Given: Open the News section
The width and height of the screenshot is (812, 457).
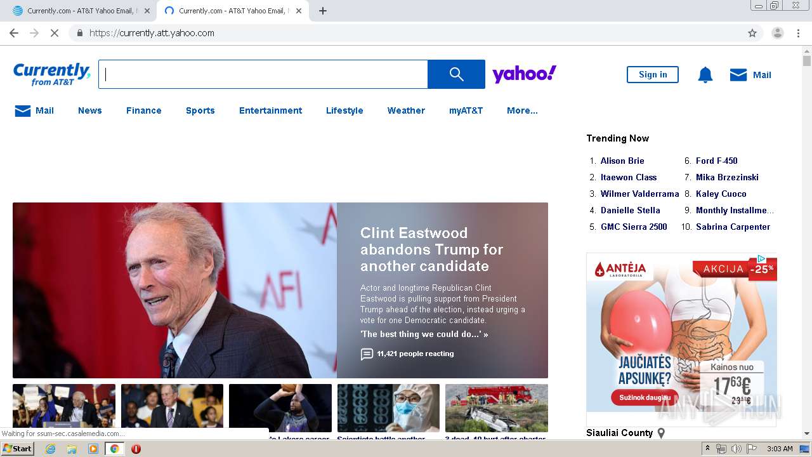Looking at the screenshot, I should (x=90, y=110).
